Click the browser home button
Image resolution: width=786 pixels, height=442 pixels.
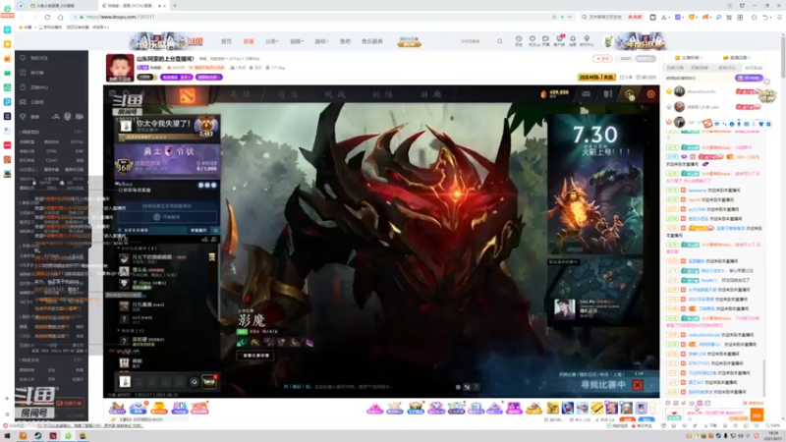click(x=61, y=17)
